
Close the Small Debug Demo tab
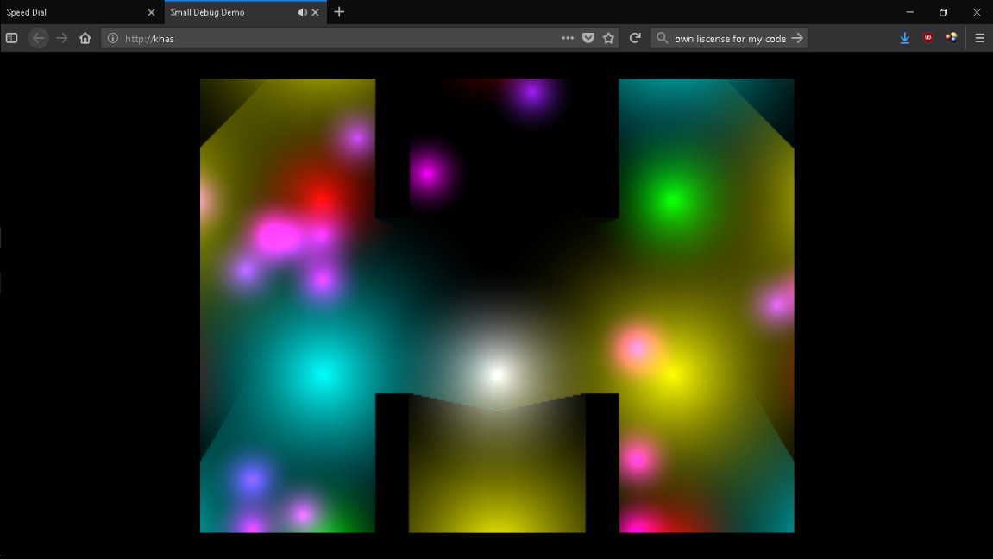(316, 12)
